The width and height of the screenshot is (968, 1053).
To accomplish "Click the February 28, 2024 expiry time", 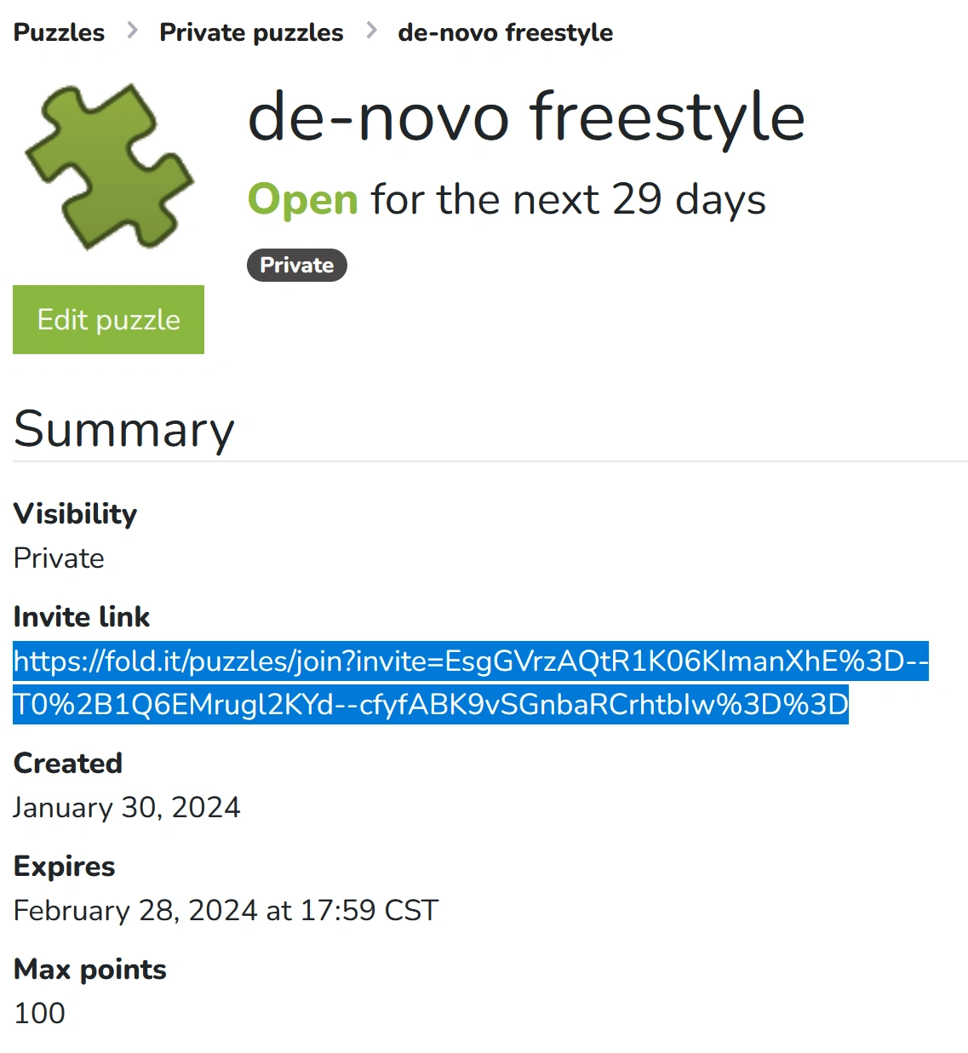I will [x=226, y=910].
